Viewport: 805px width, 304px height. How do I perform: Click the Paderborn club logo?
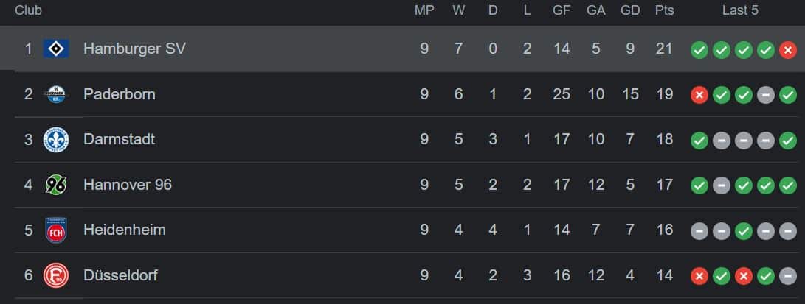point(56,94)
